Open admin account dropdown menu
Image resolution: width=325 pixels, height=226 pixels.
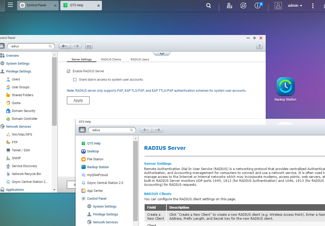pyautogui.click(x=295, y=6)
